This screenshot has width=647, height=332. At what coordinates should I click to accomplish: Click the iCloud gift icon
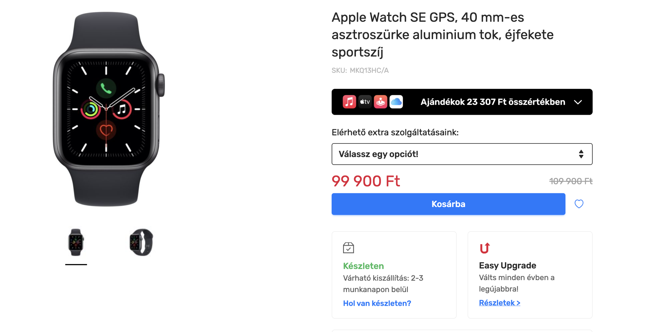point(396,102)
